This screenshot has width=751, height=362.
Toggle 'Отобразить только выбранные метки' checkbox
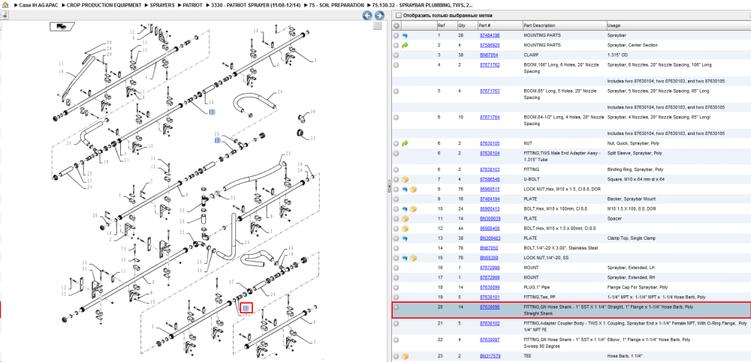tap(399, 15)
